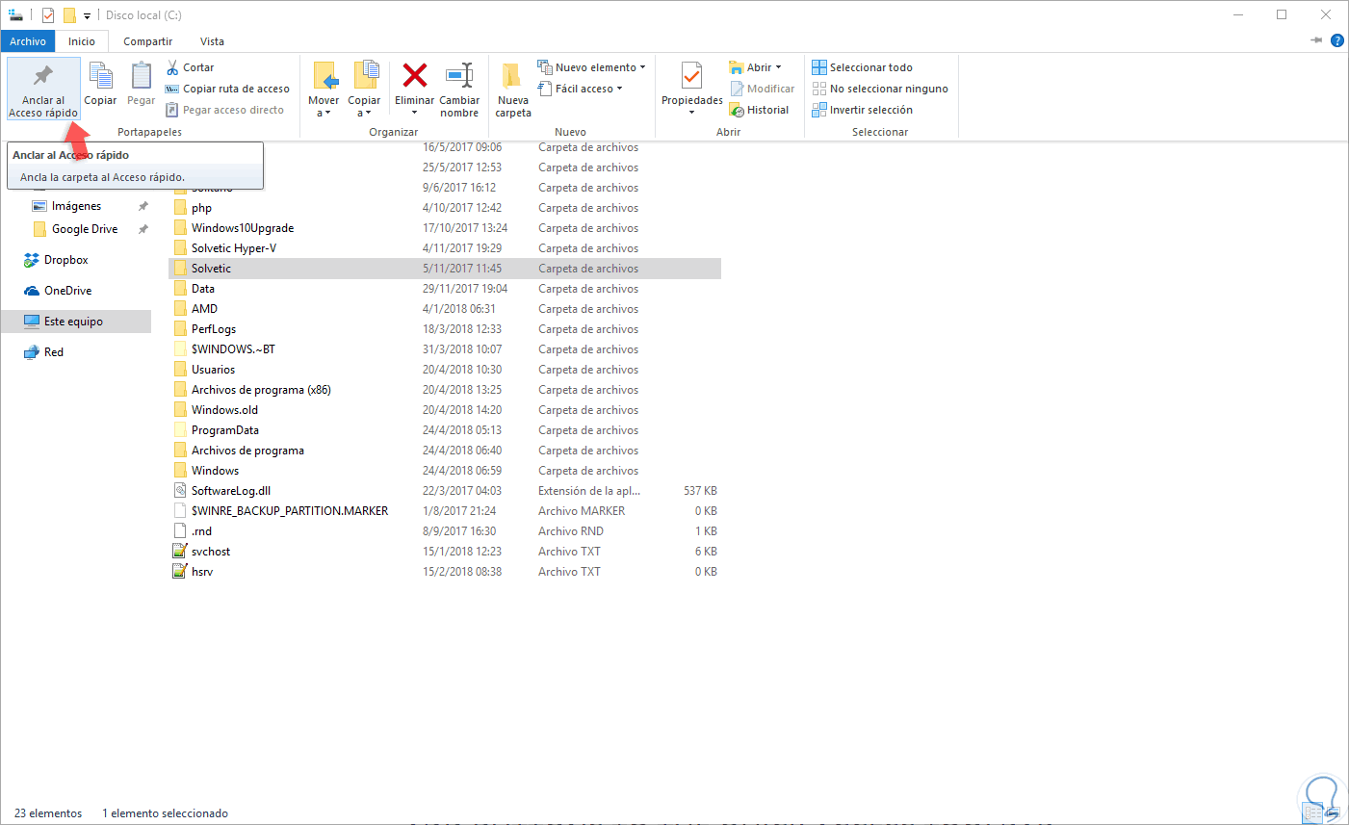Switch to the Vista tab

point(212,41)
